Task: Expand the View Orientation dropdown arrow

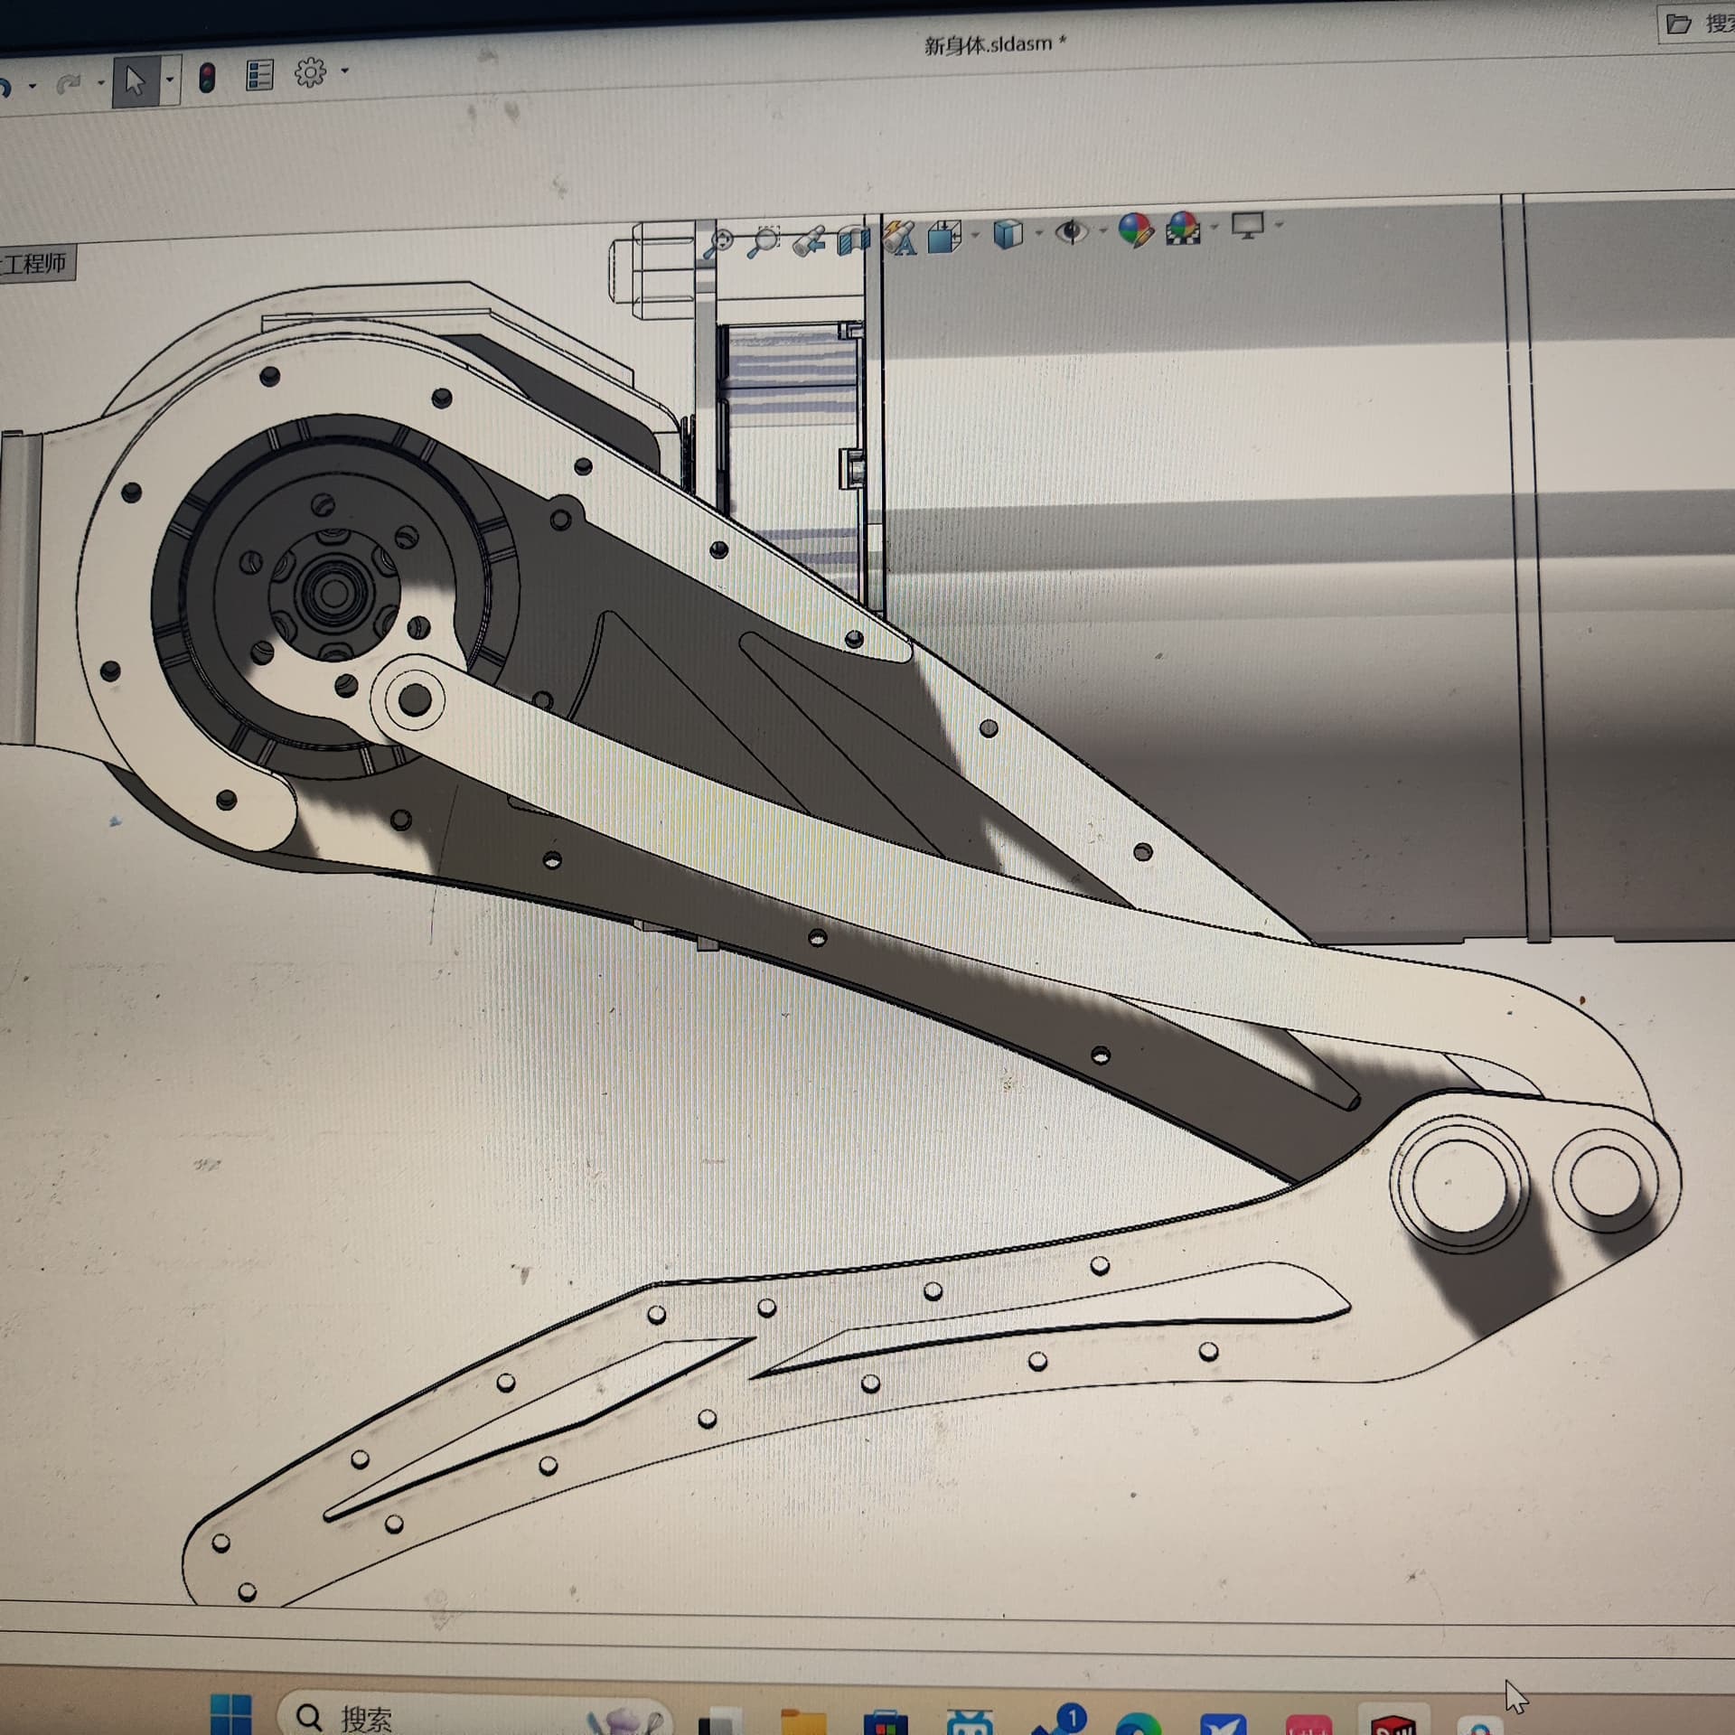Action: coord(975,236)
